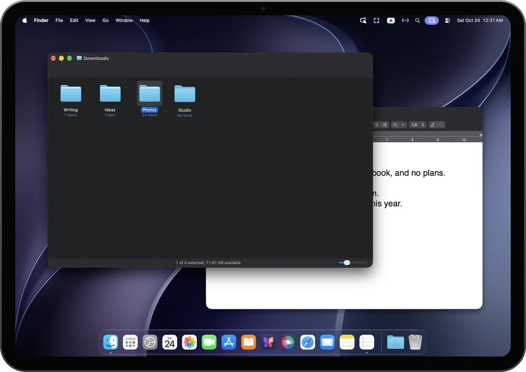Viewport: 526px width, 372px height.
Task: Click the Writing folder name label
Action: click(70, 109)
